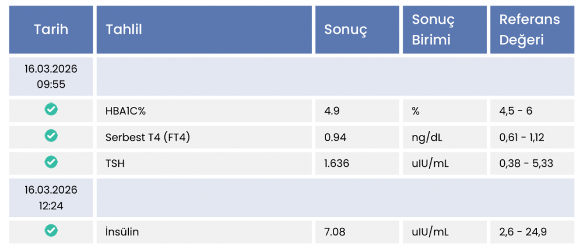Click the İnsülin result value 7.08
Viewport: 583px width, 250px height.
tap(335, 232)
